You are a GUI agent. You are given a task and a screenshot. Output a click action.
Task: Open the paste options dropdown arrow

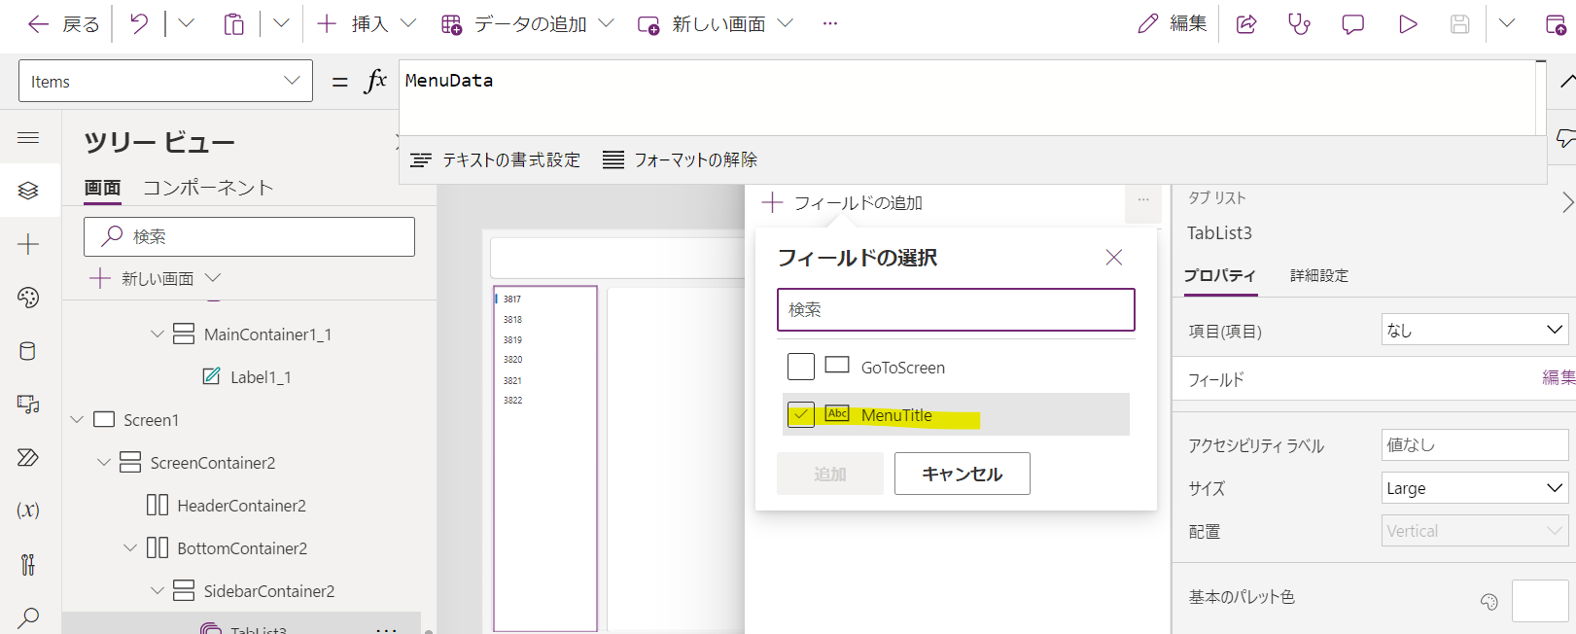point(281,23)
